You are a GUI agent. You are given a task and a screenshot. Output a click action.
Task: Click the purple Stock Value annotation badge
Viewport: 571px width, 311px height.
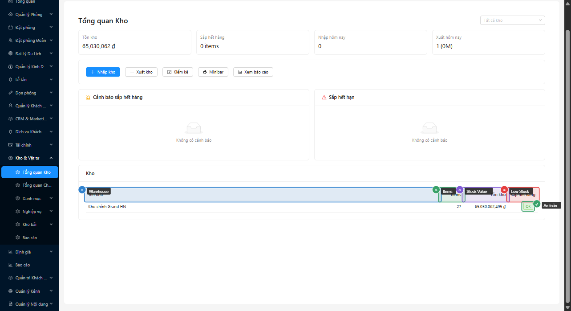pos(460,190)
